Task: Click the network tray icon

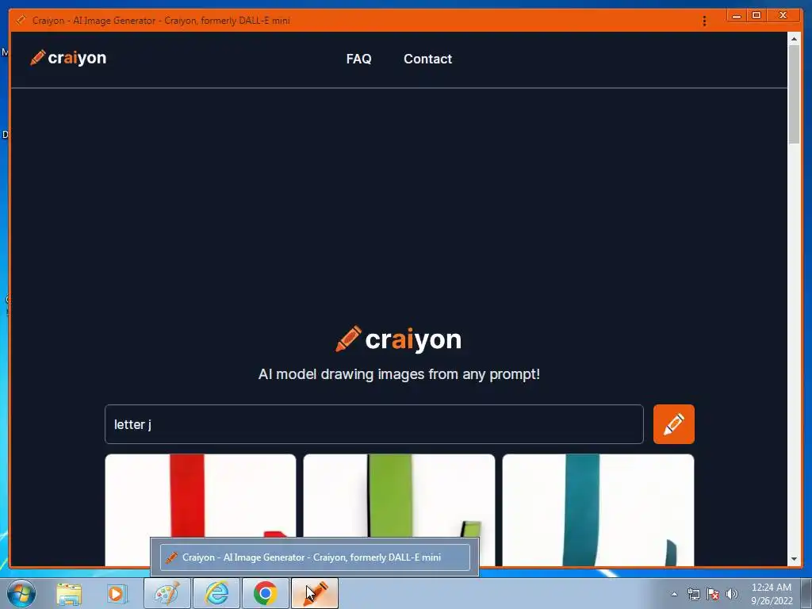Action: point(693,594)
